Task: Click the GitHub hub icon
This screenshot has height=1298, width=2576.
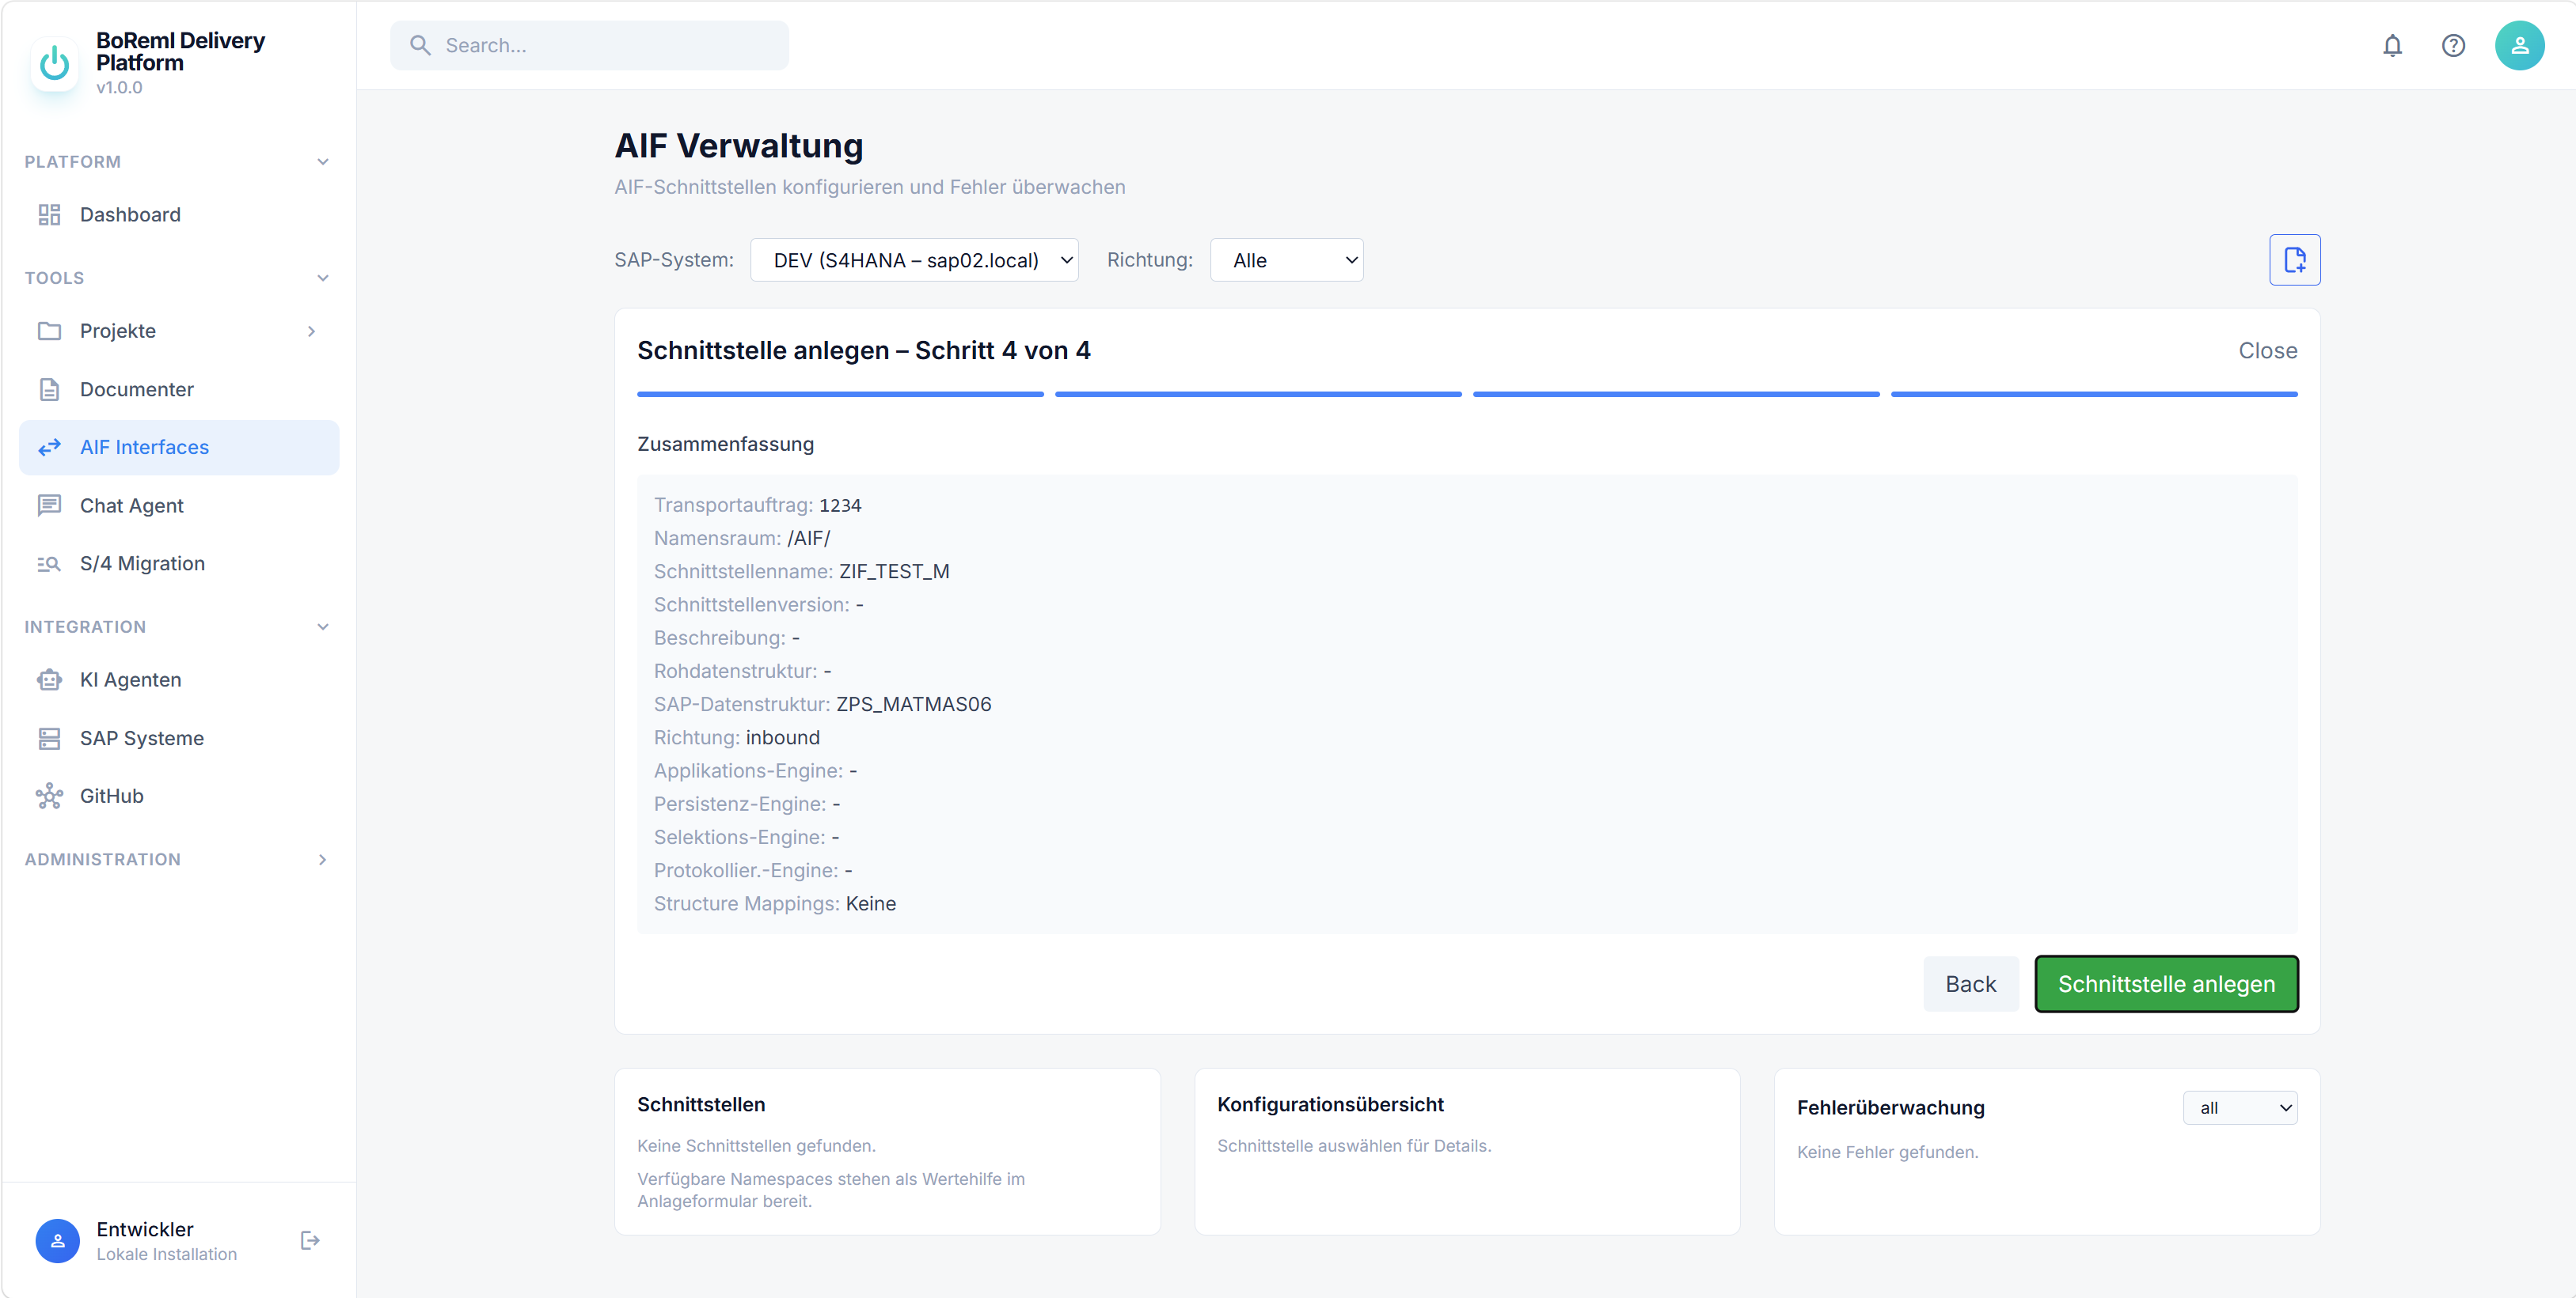Action: pyautogui.click(x=49, y=797)
